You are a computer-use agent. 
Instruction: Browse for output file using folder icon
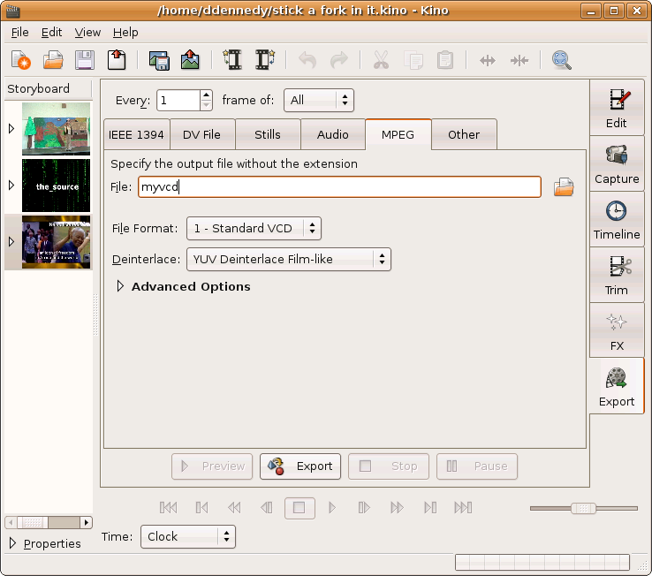564,187
